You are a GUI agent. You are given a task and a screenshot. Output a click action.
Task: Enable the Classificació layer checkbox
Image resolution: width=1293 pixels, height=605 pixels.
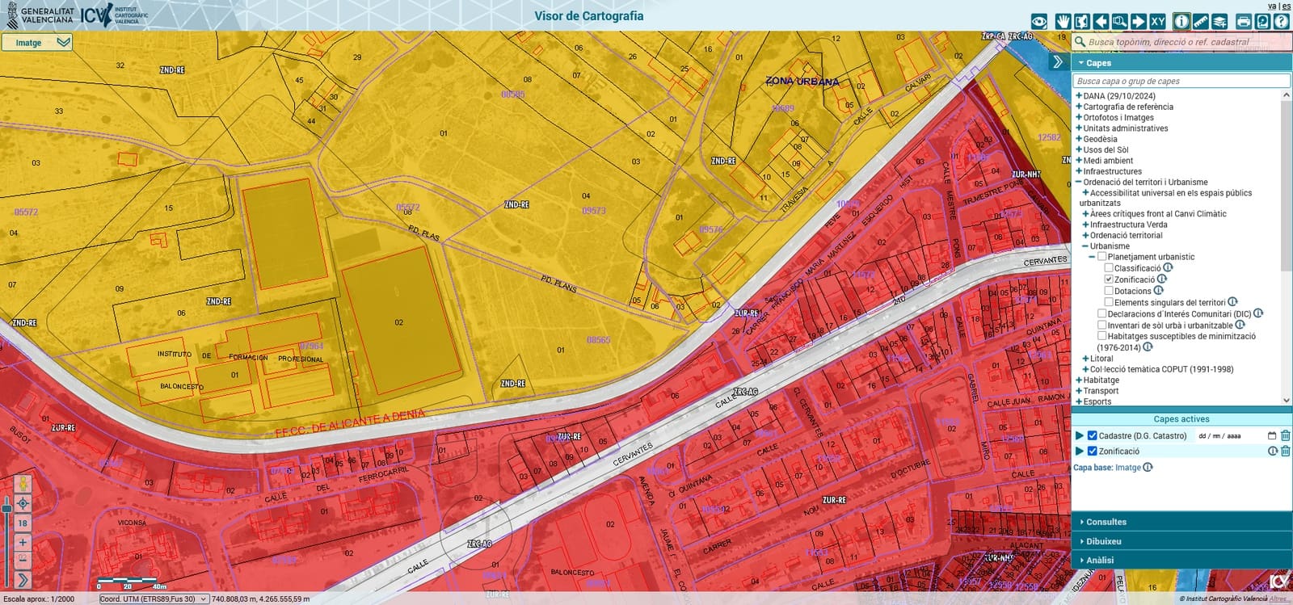pos(1109,268)
